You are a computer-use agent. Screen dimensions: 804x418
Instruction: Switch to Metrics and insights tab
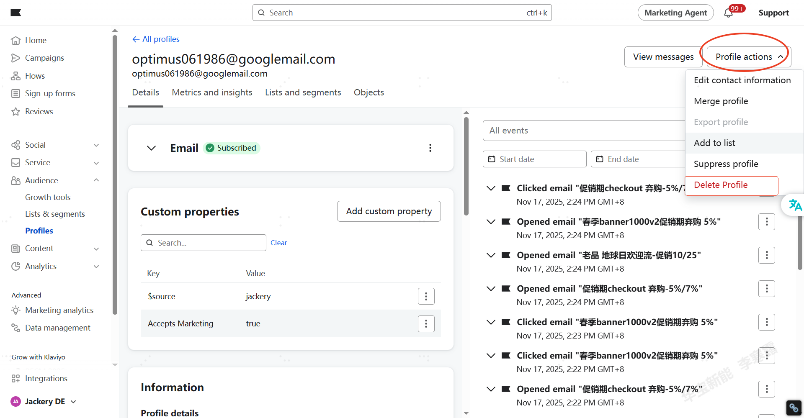click(x=212, y=92)
